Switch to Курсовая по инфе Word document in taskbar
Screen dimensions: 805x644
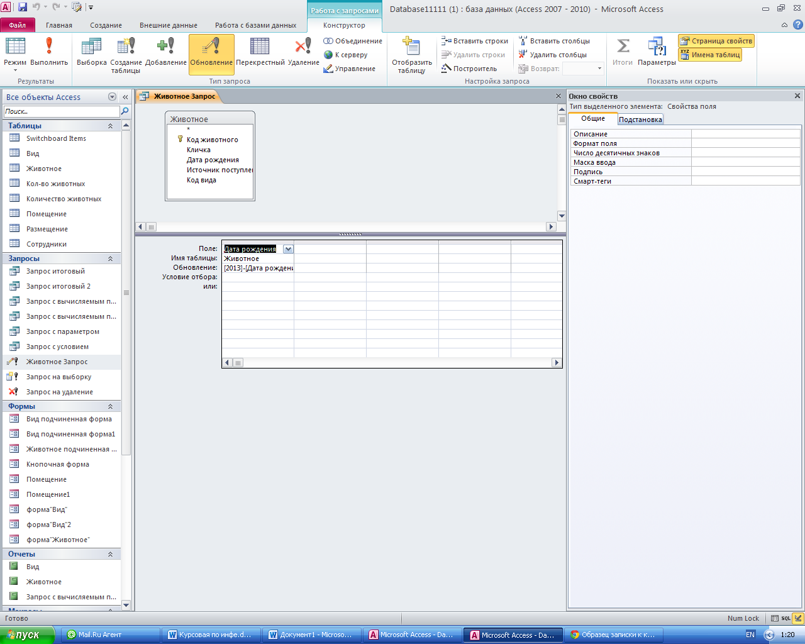point(211,635)
